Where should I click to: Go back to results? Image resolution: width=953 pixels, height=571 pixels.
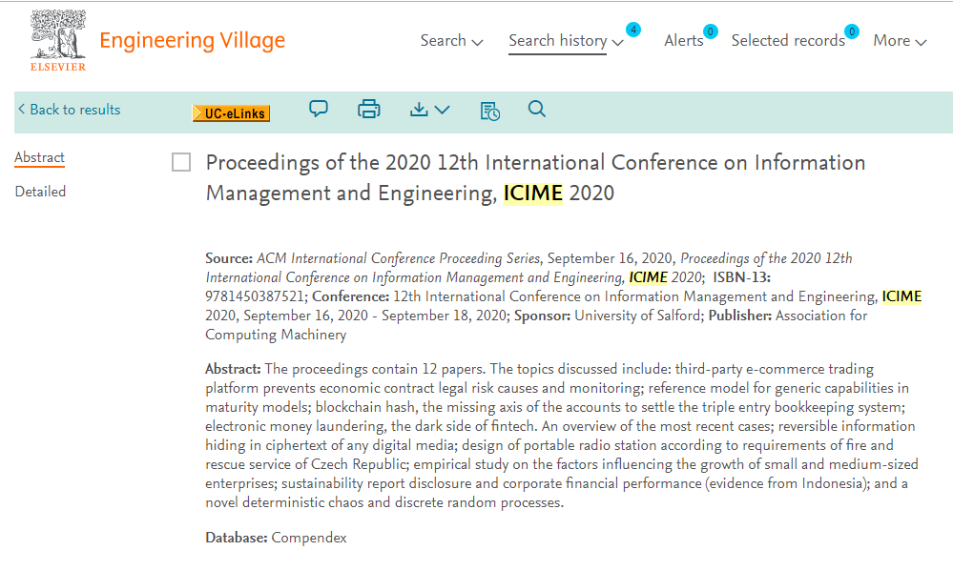[x=70, y=110]
